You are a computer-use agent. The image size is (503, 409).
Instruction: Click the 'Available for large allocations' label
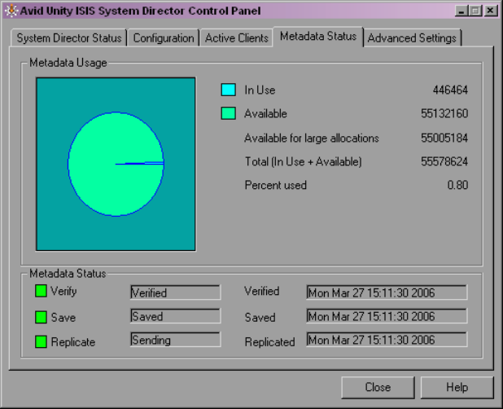tap(312, 139)
